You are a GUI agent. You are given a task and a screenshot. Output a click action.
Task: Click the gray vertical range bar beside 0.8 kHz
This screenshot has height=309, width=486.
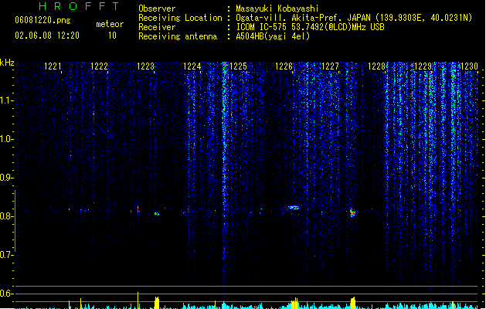click(15, 221)
